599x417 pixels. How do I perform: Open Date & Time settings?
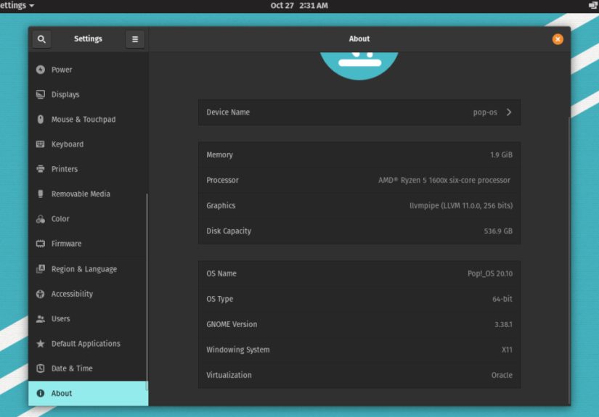89,368
